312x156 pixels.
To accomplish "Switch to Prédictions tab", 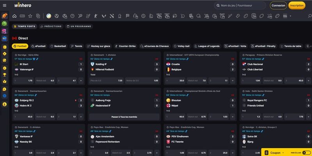I will click(x=51, y=27).
